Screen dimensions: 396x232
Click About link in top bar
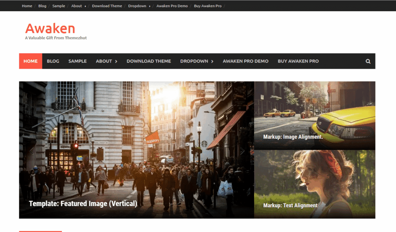(77, 6)
